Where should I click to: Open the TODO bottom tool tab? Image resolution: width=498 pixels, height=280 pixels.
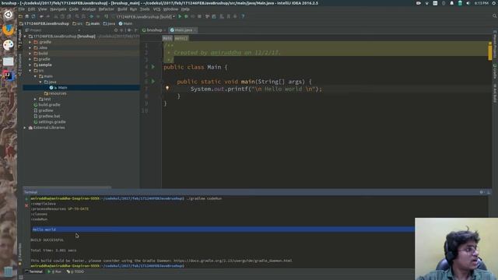(x=75, y=271)
